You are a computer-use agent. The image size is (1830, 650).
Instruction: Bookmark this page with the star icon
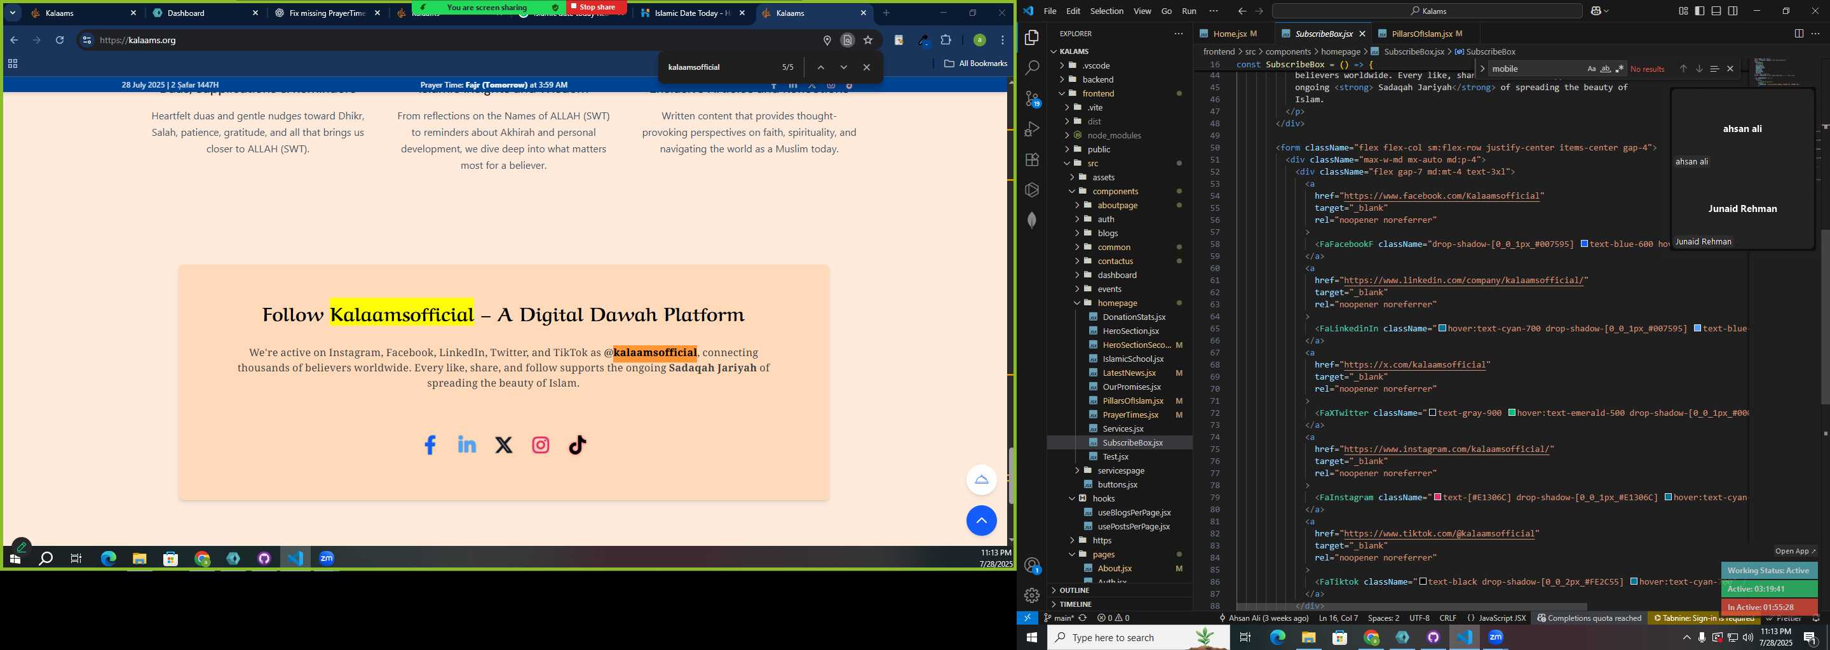pyautogui.click(x=867, y=41)
